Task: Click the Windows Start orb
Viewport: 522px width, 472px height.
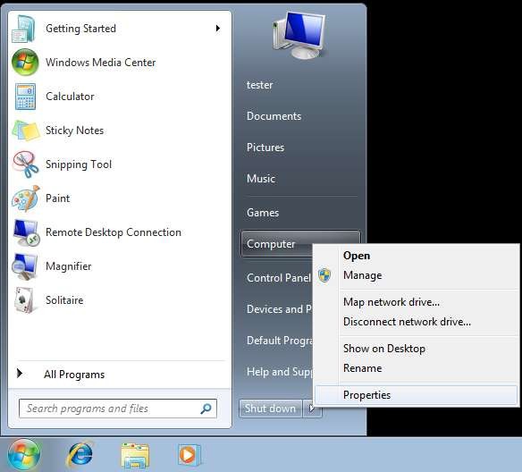Action: [x=24, y=455]
